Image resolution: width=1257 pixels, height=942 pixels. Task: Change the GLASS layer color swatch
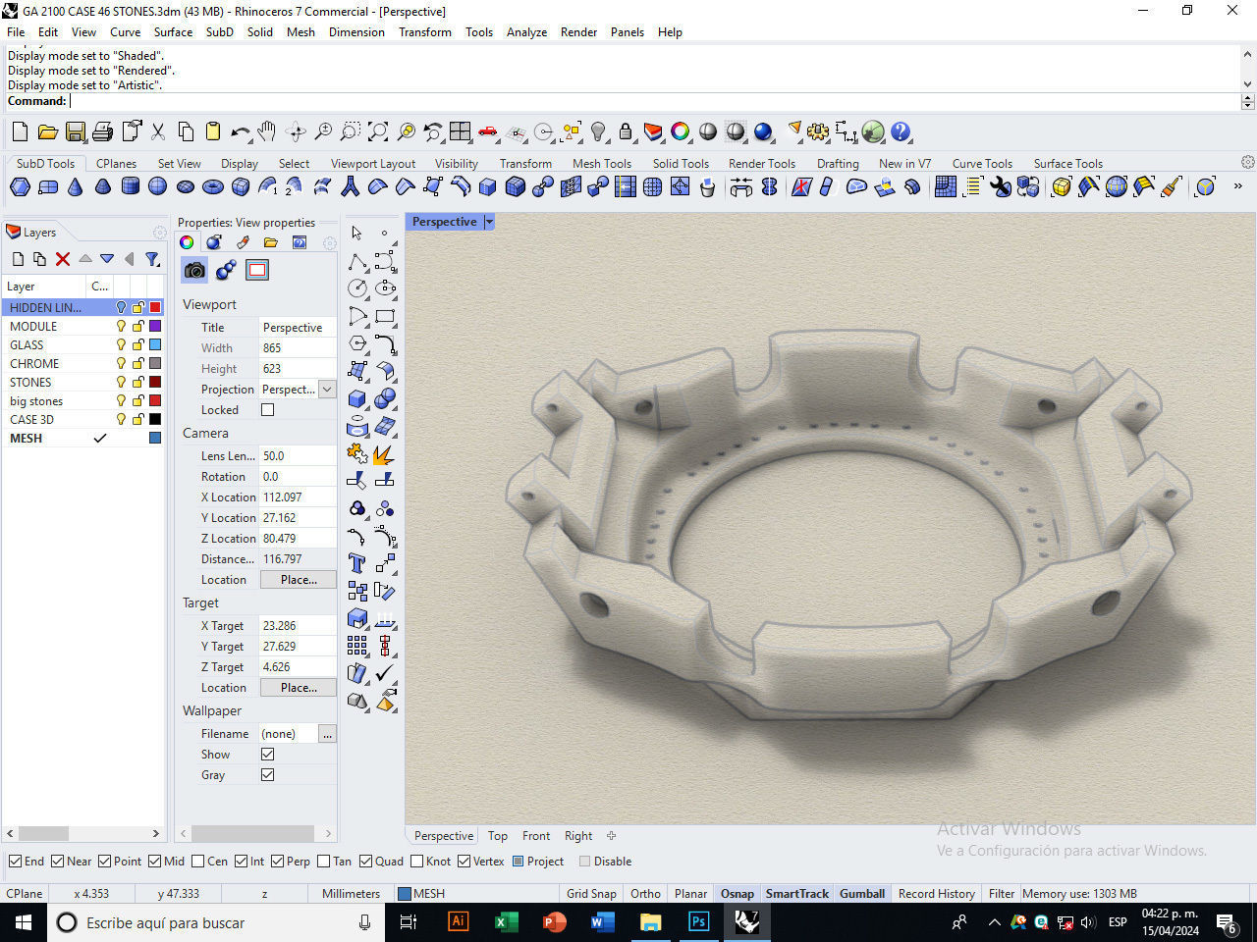[x=155, y=345]
